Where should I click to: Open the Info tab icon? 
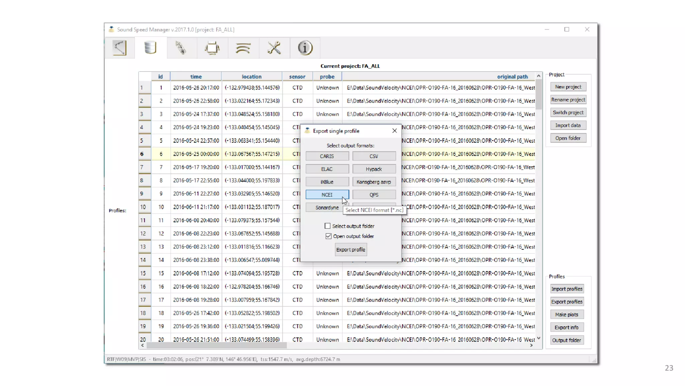coord(305,48)
